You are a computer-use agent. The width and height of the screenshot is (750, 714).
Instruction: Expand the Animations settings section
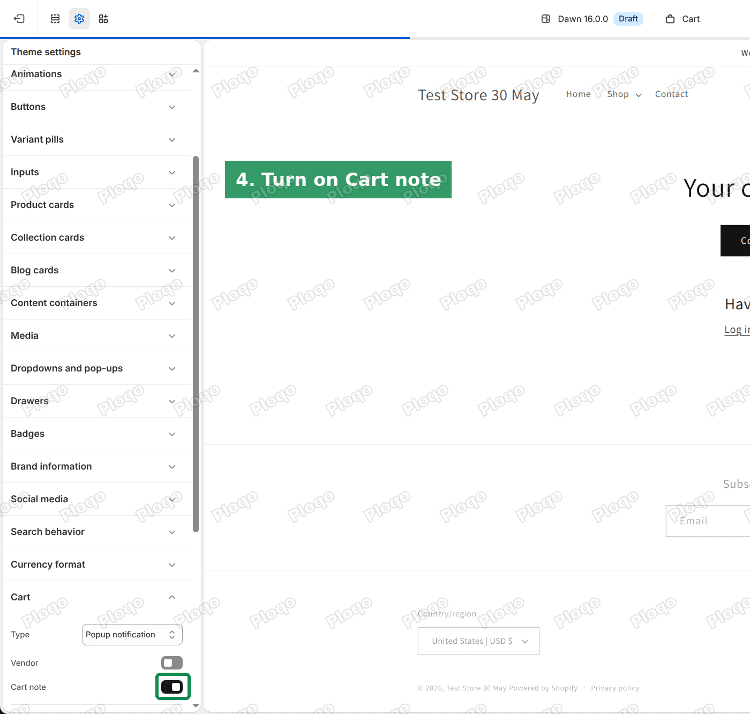click(x=96, y=74)
